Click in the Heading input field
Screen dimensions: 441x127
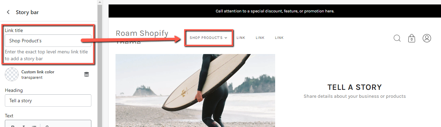48,100
